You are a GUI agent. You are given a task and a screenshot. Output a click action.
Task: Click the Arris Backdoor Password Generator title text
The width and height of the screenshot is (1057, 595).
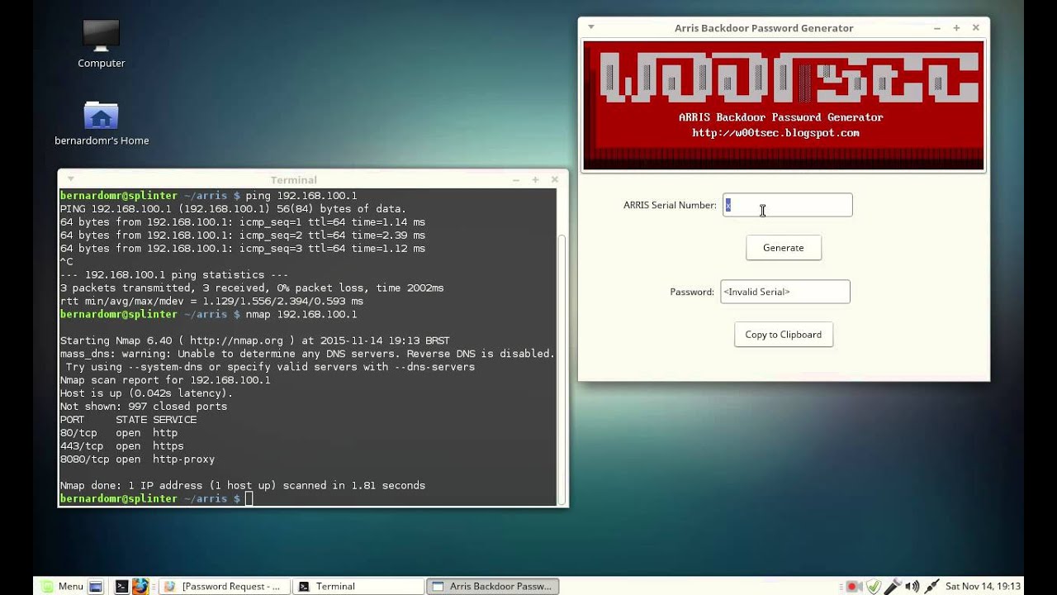pyautogui.click(x=764, y=28)
